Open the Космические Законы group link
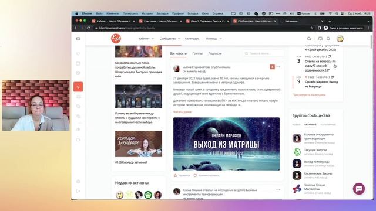The width and height of the screenshot is (376, 211). point(318,173)
